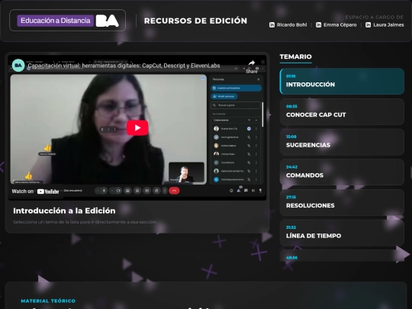The image size is (412, 309).
Task: Click the BA logo in header
Action: point(108,21)
